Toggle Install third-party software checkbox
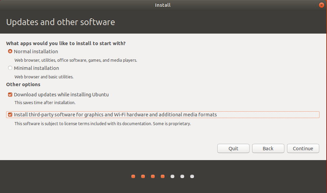Viewport: 327px width, 193px height. pos(10,115)
